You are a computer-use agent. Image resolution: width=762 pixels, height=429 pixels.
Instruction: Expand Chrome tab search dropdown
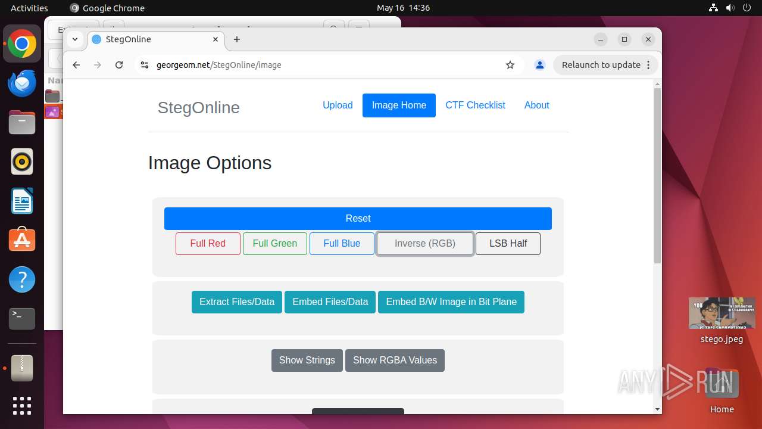coord(75,39)
